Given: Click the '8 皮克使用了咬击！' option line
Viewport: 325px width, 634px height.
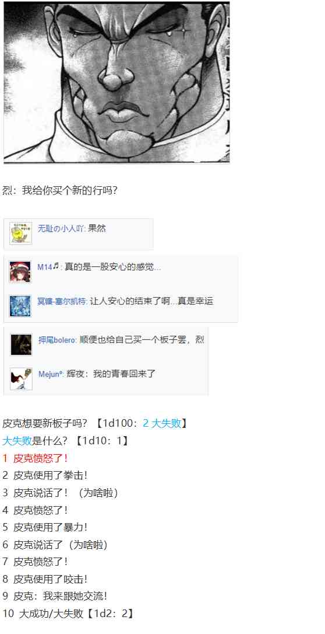Looking at the screenshot, I should coord(45,579).
